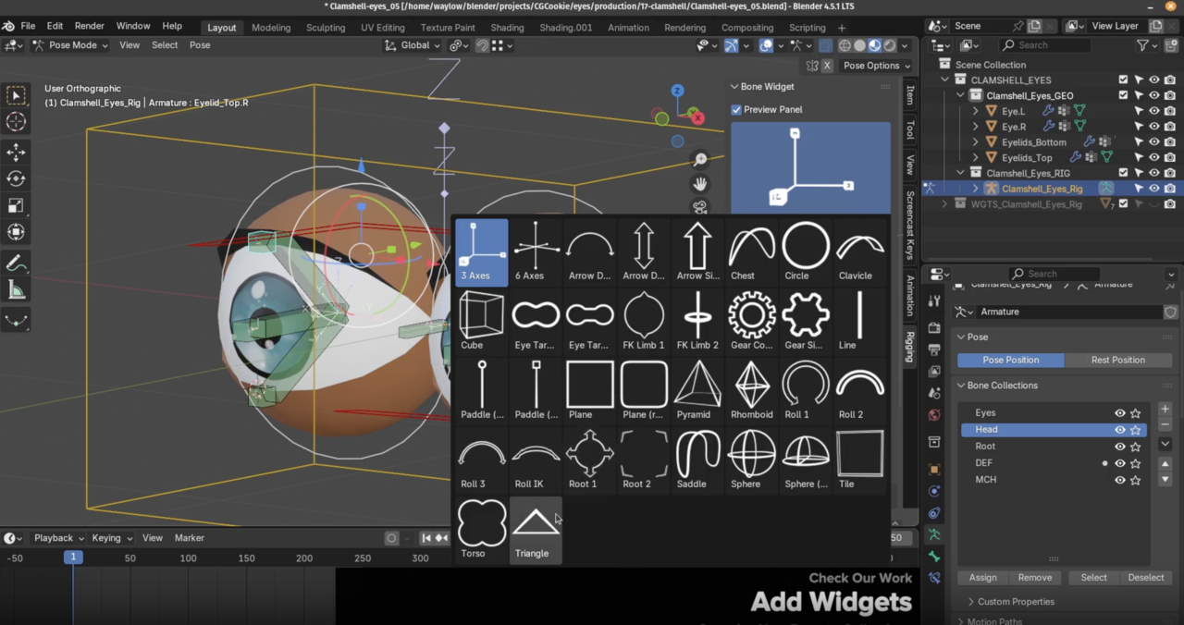
Task: Click the Rest Position button
Action: coord(1118,360)
